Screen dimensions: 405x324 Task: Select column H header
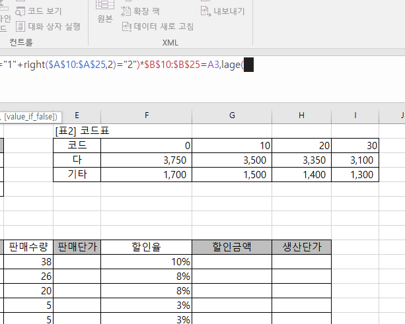[x=301, y=115]
